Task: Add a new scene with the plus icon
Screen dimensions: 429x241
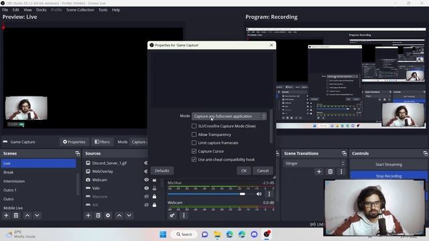Action: click(6, 216)
